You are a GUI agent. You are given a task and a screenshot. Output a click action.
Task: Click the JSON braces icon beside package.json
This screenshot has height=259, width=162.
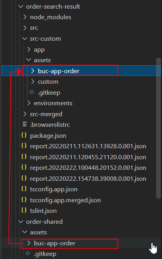click(x=24, y=135)
